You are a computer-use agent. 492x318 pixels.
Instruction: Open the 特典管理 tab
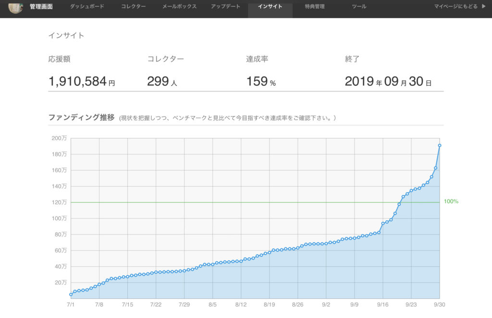tap(315, 7)
